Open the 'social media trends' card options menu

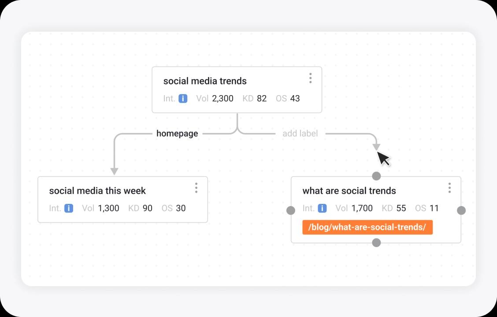click(x=311, y=78)
